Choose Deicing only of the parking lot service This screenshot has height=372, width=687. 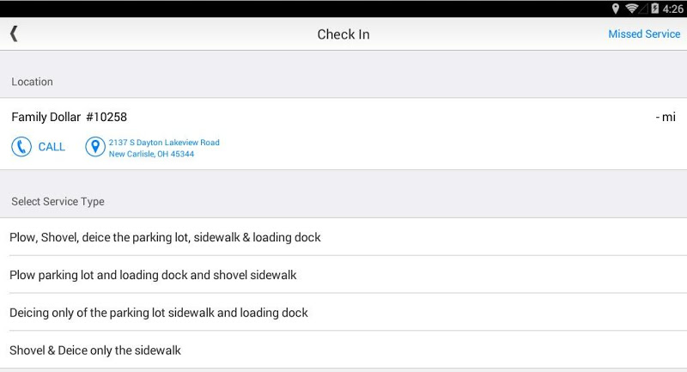159,313
